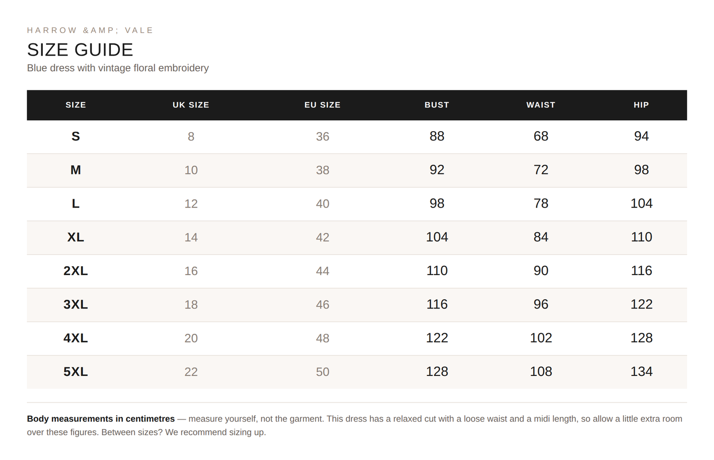This screenshot has height=460, width=714.
Task: Select the 2XL size row label
Action: pyautogui.click(x=76, y=271)
